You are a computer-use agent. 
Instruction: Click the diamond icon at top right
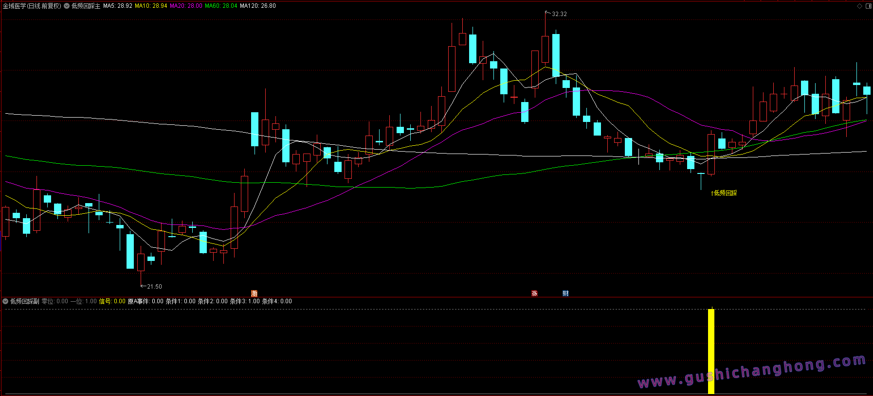(860, 6)
